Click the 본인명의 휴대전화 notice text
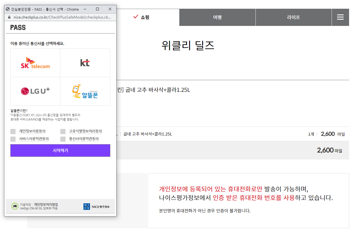 pos(205,211)
